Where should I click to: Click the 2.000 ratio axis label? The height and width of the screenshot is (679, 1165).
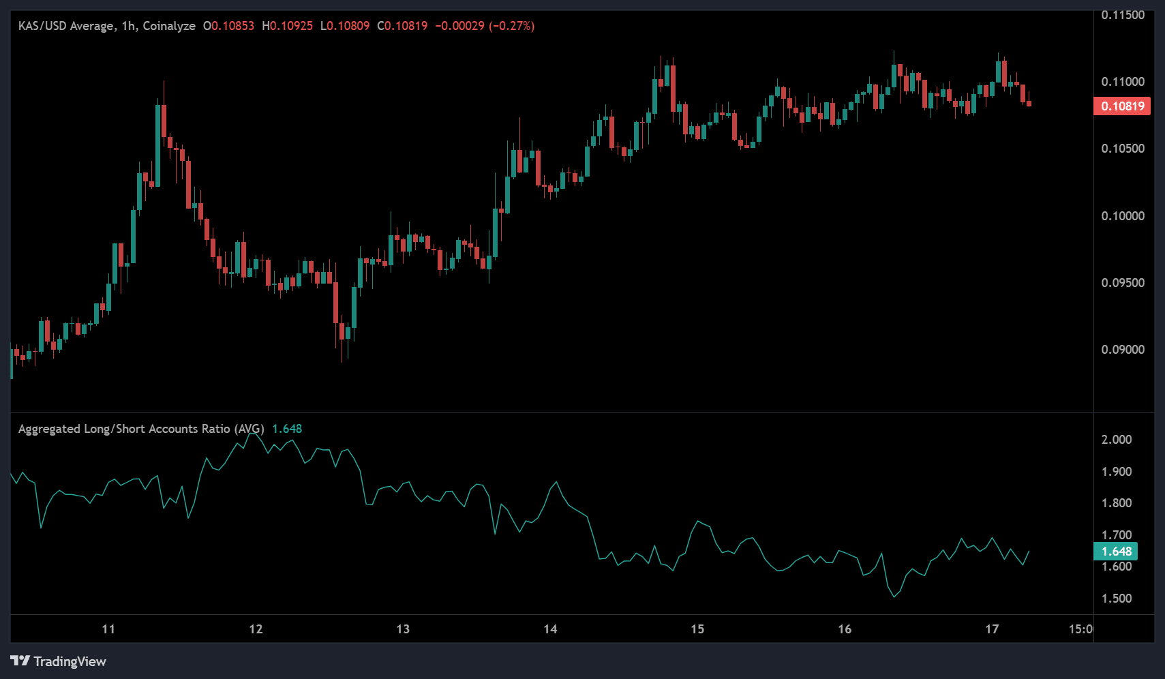tap(1117, 440)
